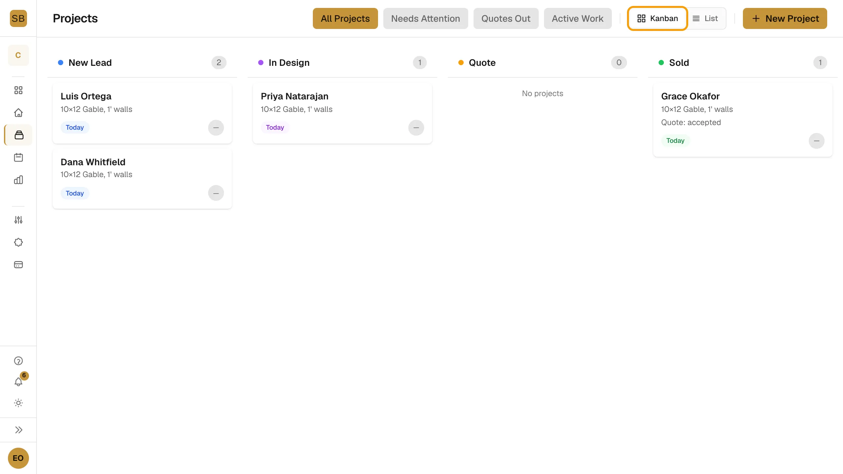Select the Quotes Out filter
Image resolution: width=843 pixels, height=474 pixels.
[x=506, y=18]
